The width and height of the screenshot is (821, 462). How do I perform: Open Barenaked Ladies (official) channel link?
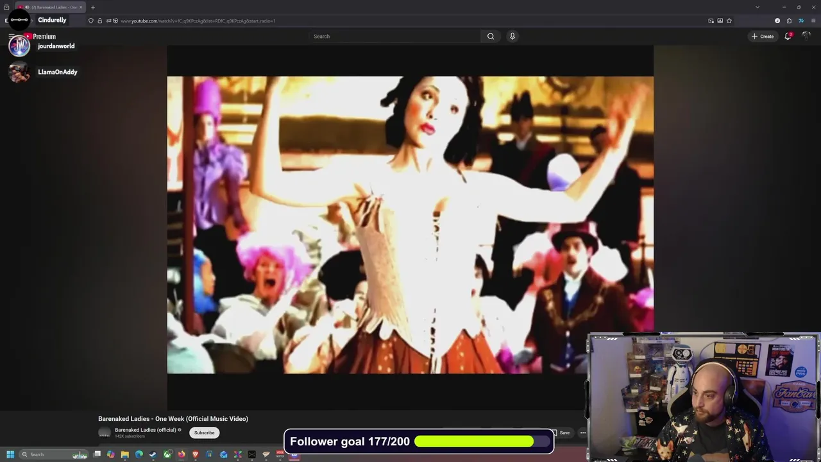pos(146,430)
